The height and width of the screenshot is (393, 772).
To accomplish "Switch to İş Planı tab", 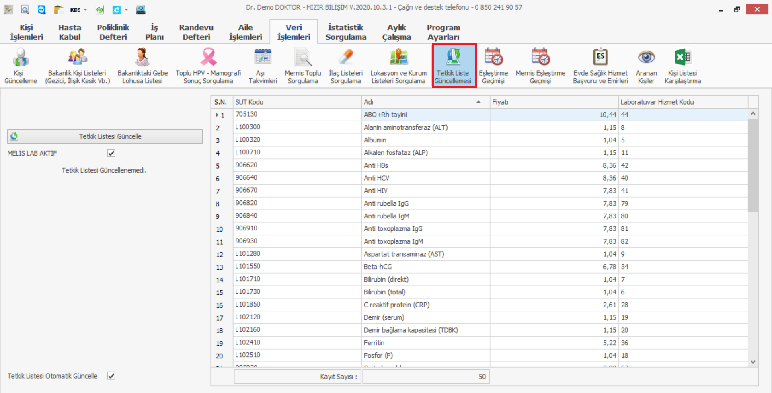I will click(x=154, y=32).
